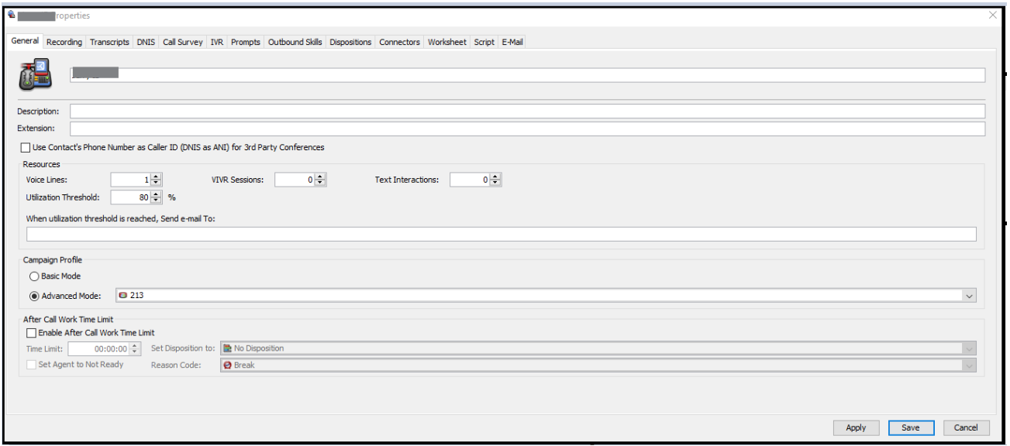The height and width of the screenshot is (446, 1010).
Task: Decrease Utilization Threshold with down arrow
Action: pyautogui.click(x=156, y=201)
